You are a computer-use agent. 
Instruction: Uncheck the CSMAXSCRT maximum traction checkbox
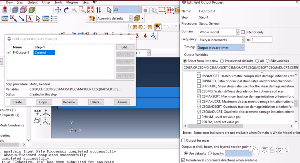199,96
